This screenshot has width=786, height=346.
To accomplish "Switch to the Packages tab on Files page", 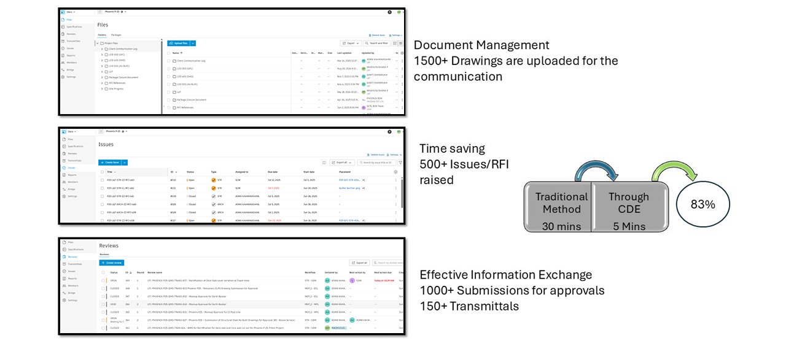I will pyautogui.click(x=116, y=35).
